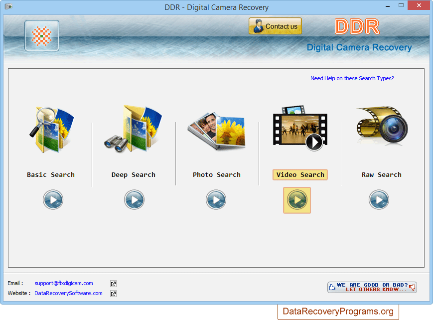This screenshot has height=320, width=433.
Task: Click the Deep Search binoculars icon
Action: (133, 129)
